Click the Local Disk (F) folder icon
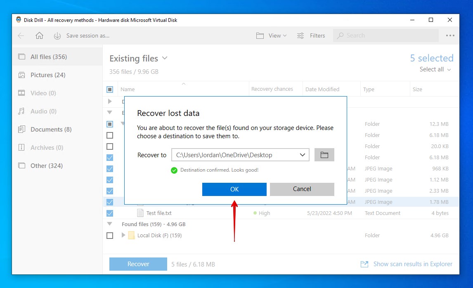 pyautogui.click(x=131, y=235)
